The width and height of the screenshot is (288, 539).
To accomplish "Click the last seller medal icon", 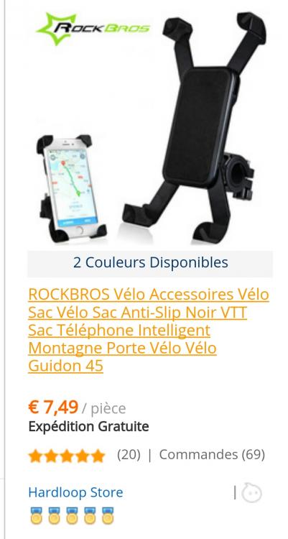I will (108, 515).
